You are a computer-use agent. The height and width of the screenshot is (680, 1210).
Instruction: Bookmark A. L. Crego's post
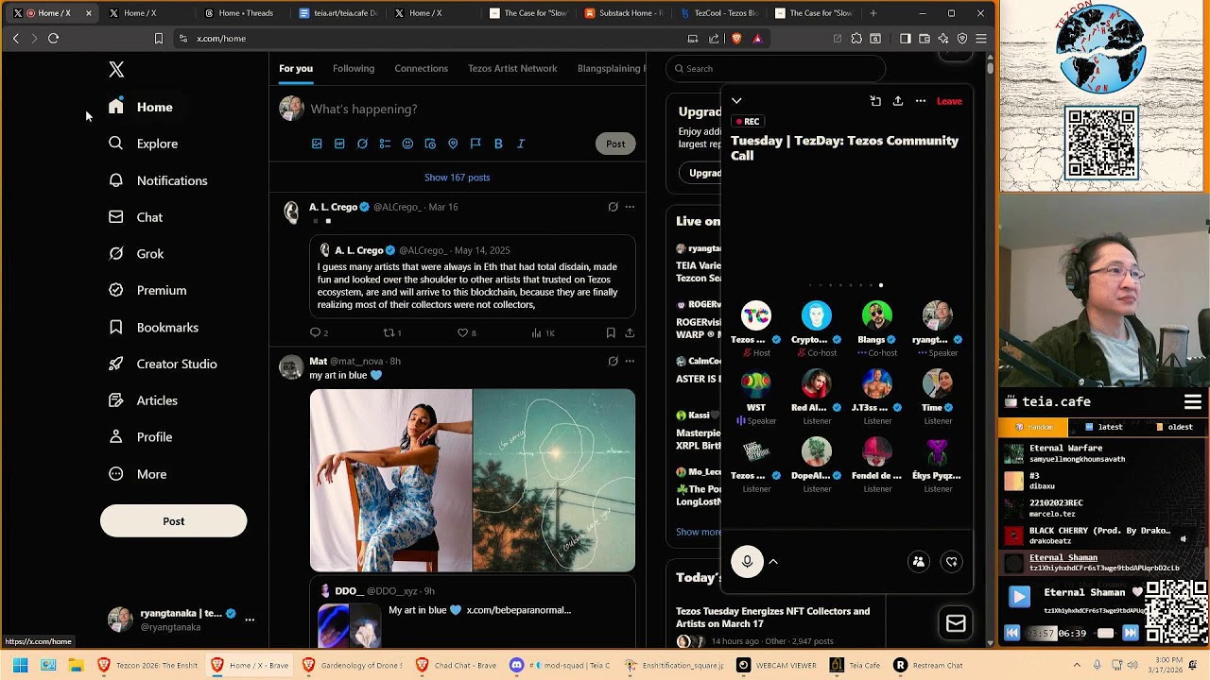[611, 332]
